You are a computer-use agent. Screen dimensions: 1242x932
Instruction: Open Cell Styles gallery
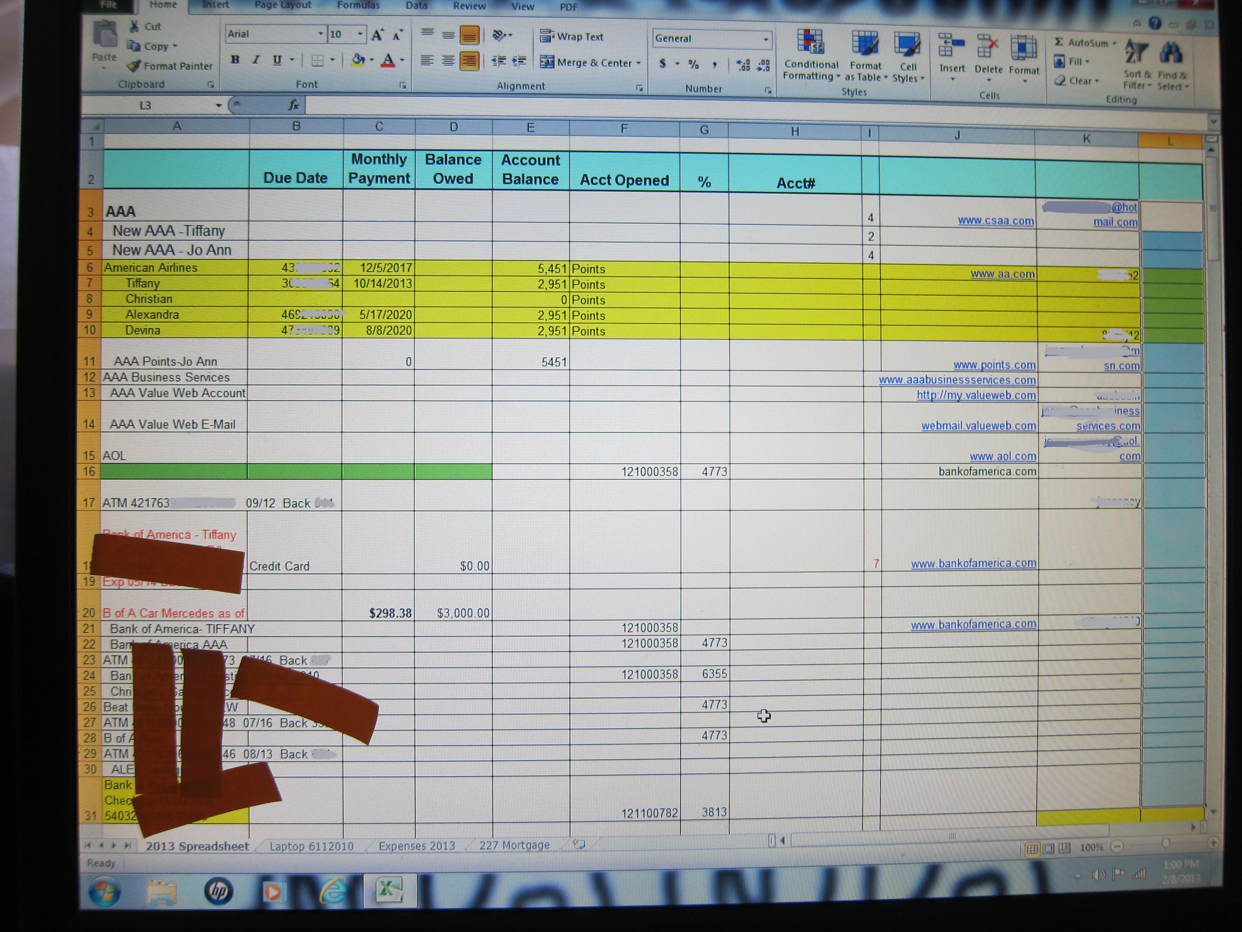(x=907, y=57)
